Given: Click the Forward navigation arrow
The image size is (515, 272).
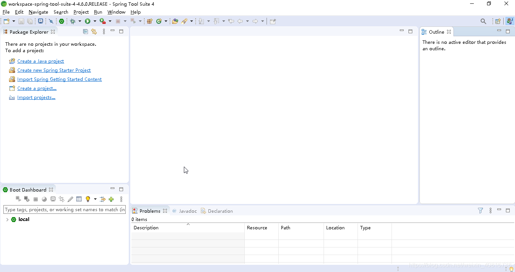Looking at the screenshot, I should [x=255, y=21].
